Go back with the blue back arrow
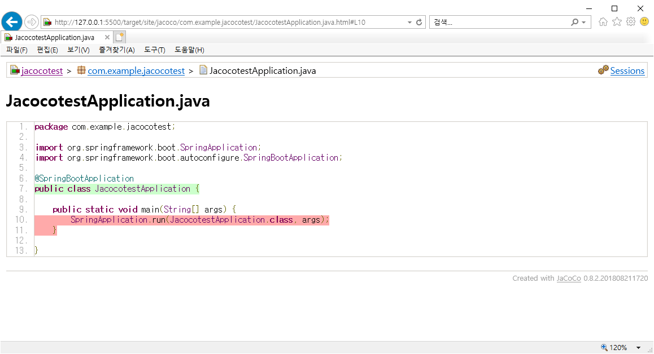Image resolution: width=654 pixels, height=354 pixels. [12, 21]
